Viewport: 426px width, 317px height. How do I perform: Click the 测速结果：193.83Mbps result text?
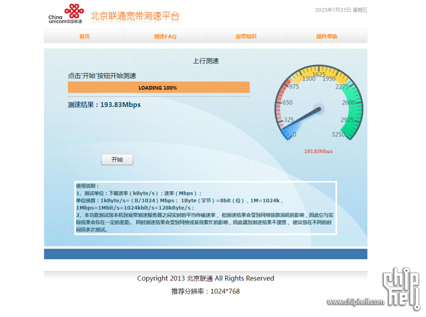coord(104,105)
